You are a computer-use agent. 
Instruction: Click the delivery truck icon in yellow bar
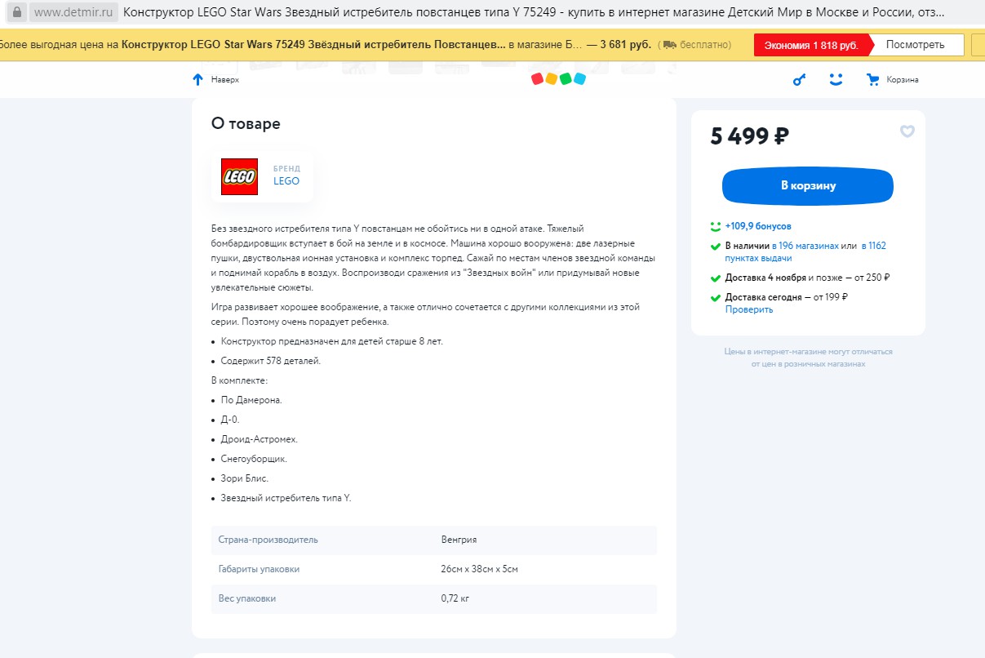tap(669, 45)
